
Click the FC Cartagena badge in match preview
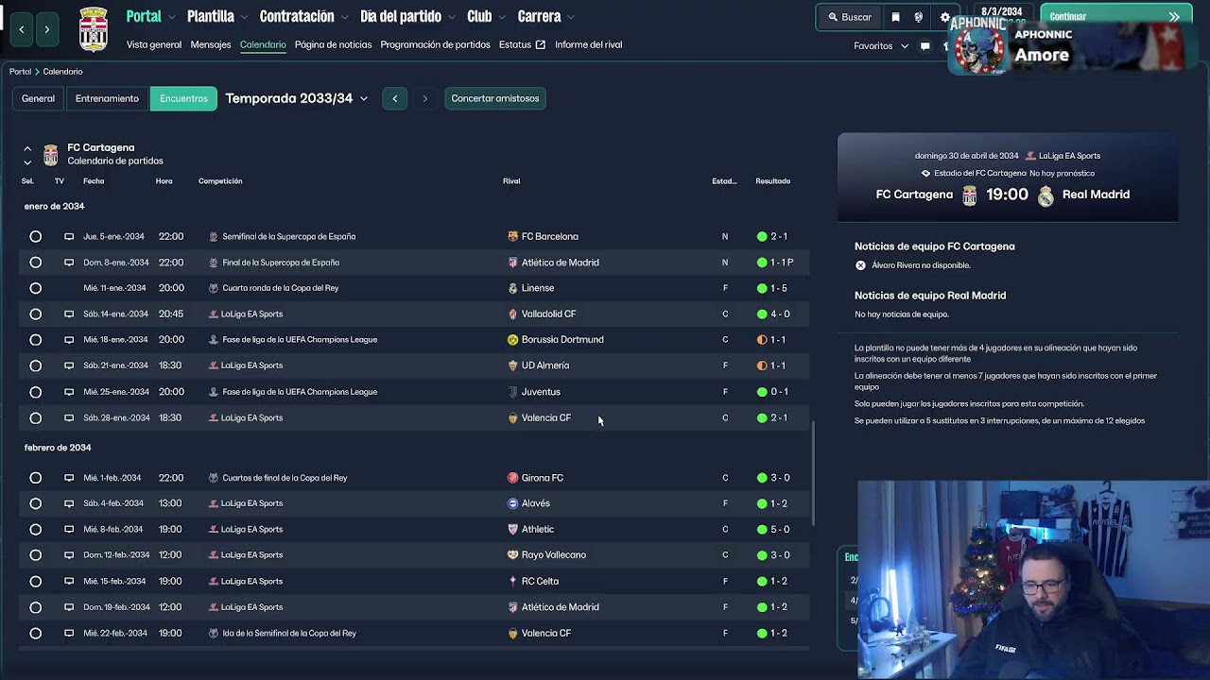coord(969,195)
